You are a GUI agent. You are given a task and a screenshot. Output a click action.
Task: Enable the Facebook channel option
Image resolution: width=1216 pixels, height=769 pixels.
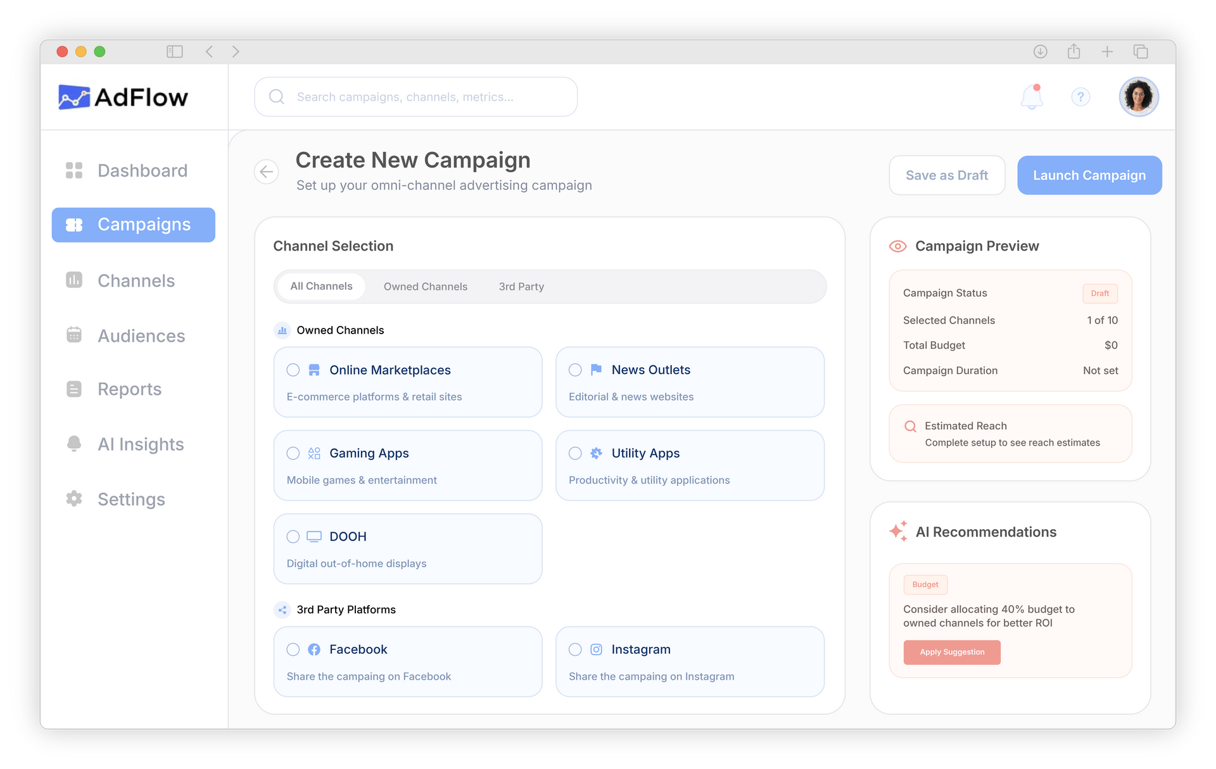[293, 649]
